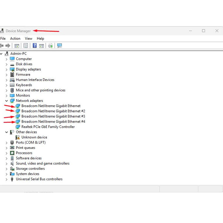
Task: Open the View menu
Action: [28, 38]
